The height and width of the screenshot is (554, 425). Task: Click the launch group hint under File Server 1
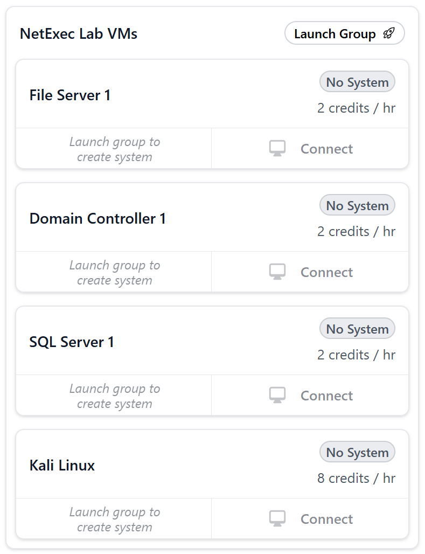pos(114,149)
